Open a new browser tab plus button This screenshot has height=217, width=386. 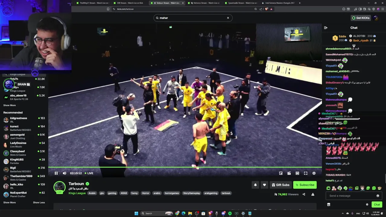[299, 3]
